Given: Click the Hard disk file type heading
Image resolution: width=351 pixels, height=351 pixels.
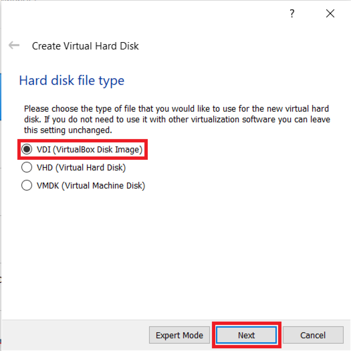Looking at the screenshot, I should pyautogui.click(x=72, y=80).
